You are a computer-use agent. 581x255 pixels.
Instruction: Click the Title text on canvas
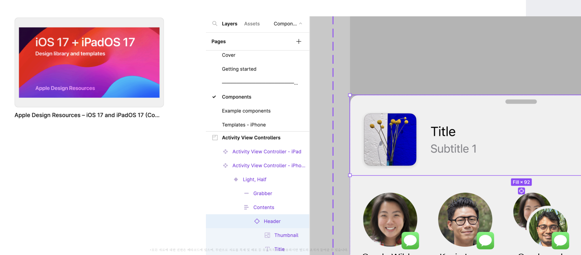443,131
